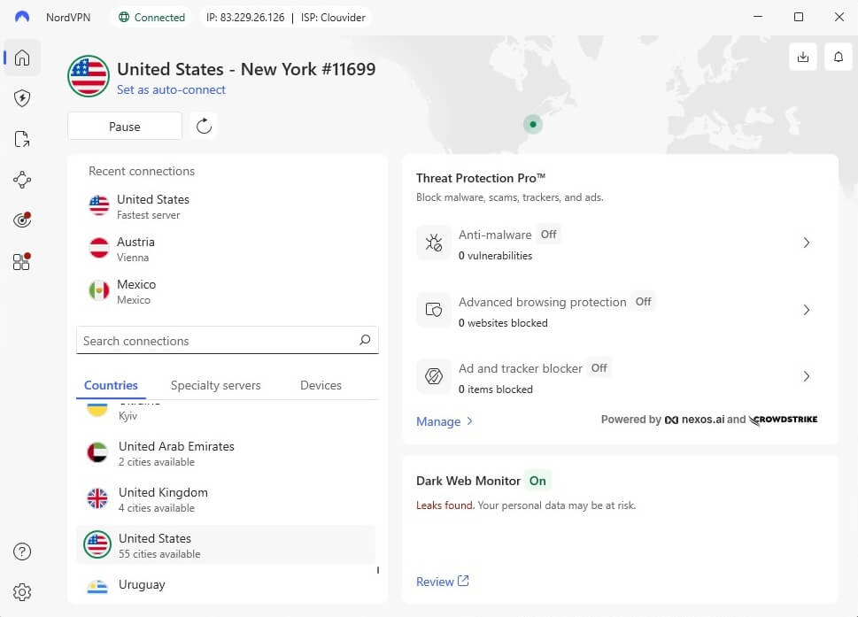Reconnect using the circular refresh icon

point(203,126)
